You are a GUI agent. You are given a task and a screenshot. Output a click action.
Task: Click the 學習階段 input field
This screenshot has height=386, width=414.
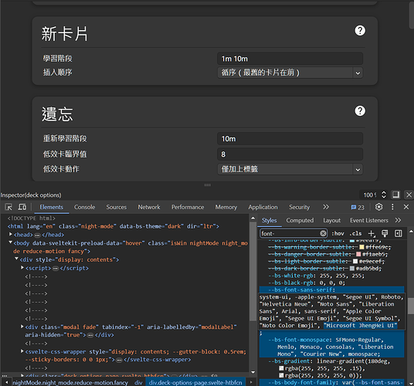(x=290, y=59)
